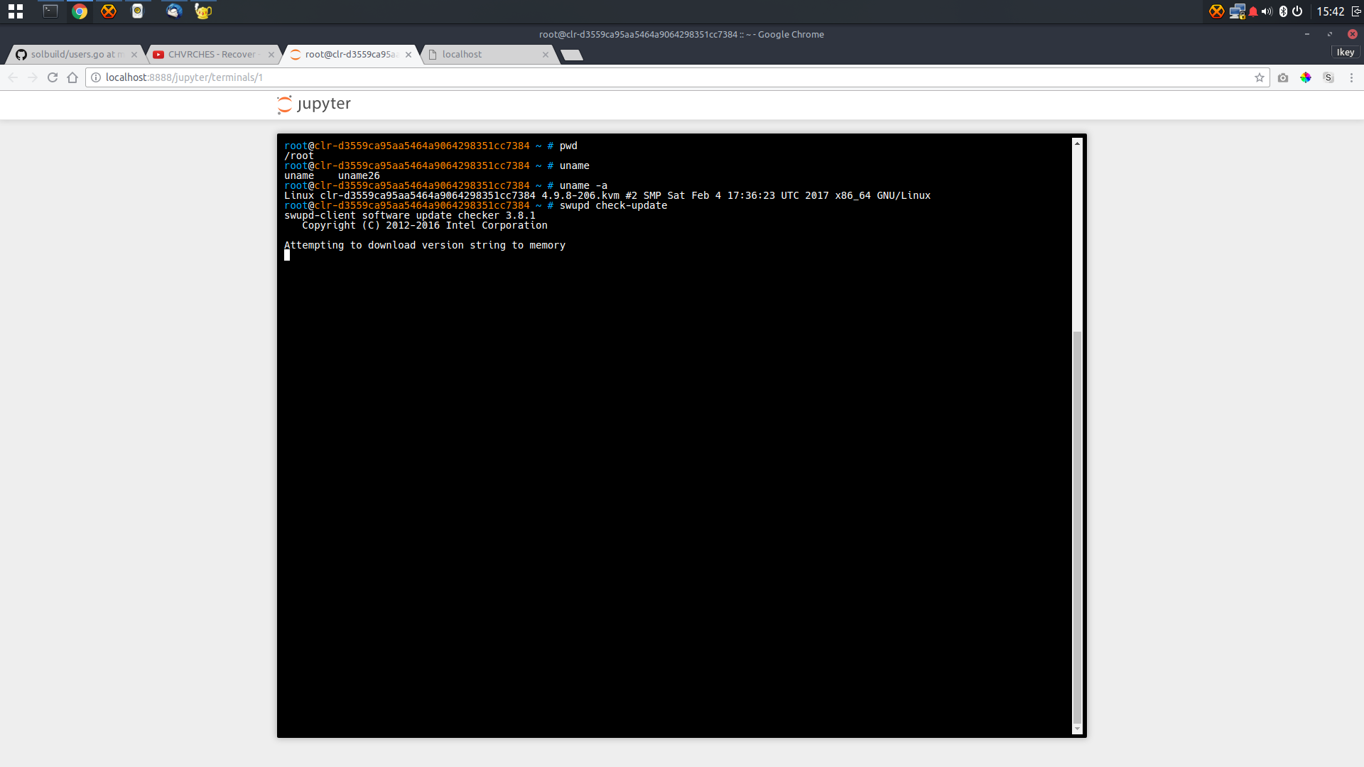Click the browser back arrow
Screen dimensions: 1364x767
[x=13, y=77]
